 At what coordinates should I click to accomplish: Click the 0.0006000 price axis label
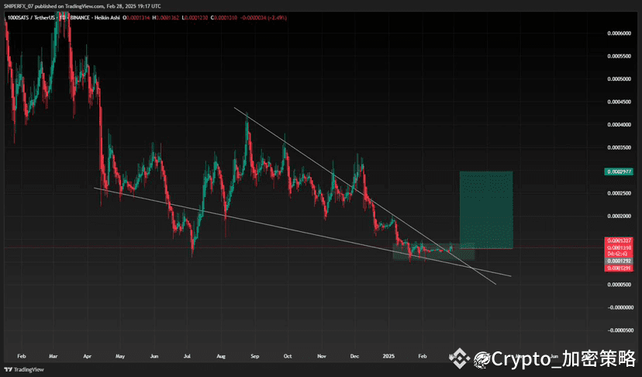[x=619, y=33]
